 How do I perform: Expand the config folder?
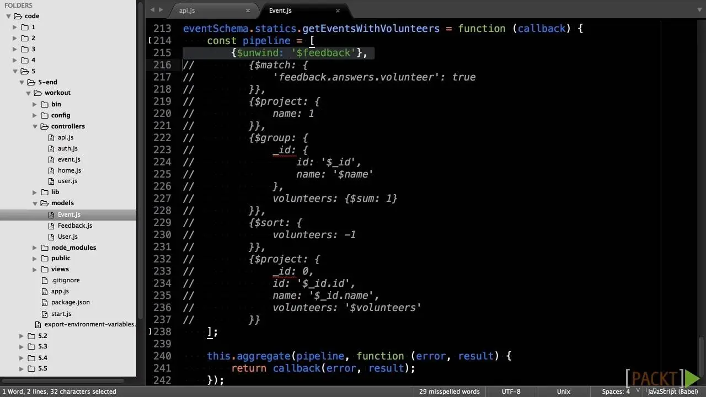coord(35,115)
